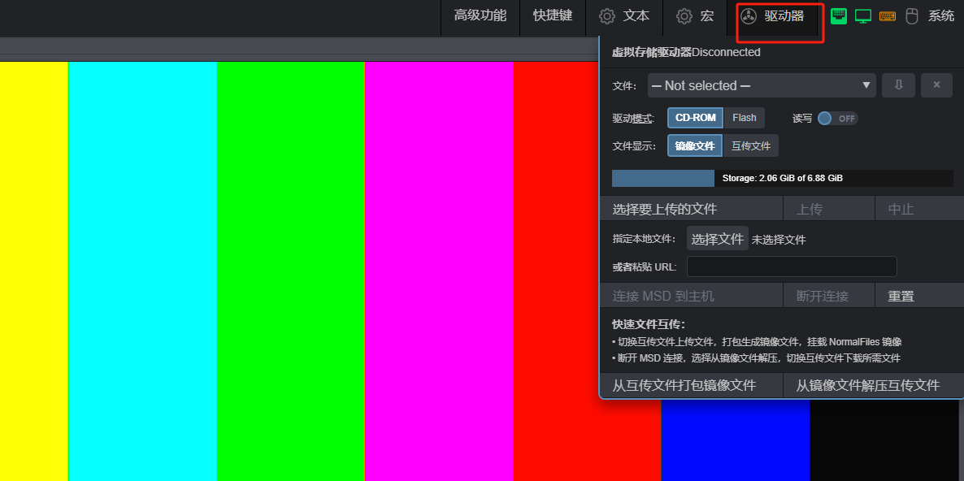Click the 重置 reset button
The width and height of the screenshot is (964, 481).
click(901, 296)
